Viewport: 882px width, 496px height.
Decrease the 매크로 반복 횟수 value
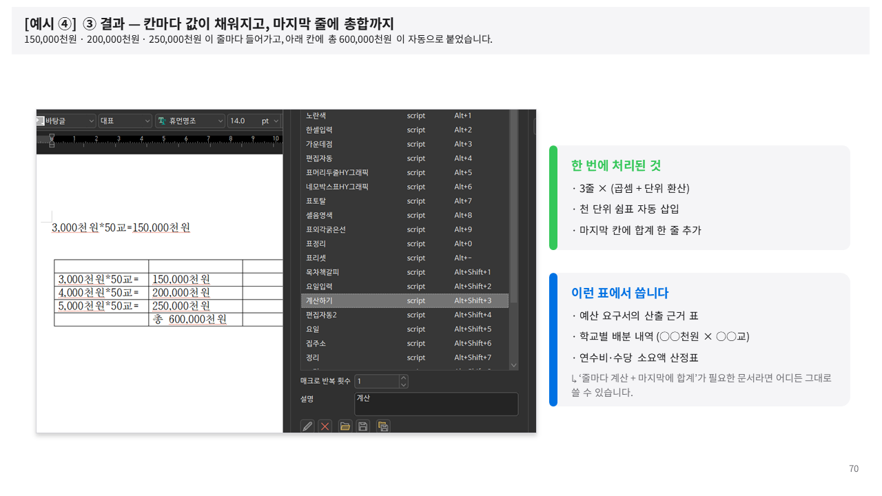tap(404, 384)
